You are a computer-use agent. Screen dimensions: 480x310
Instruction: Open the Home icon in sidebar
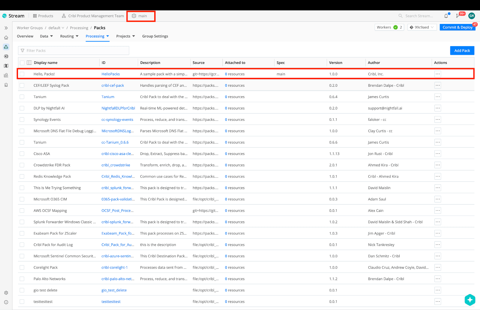(x=6, y=38)
